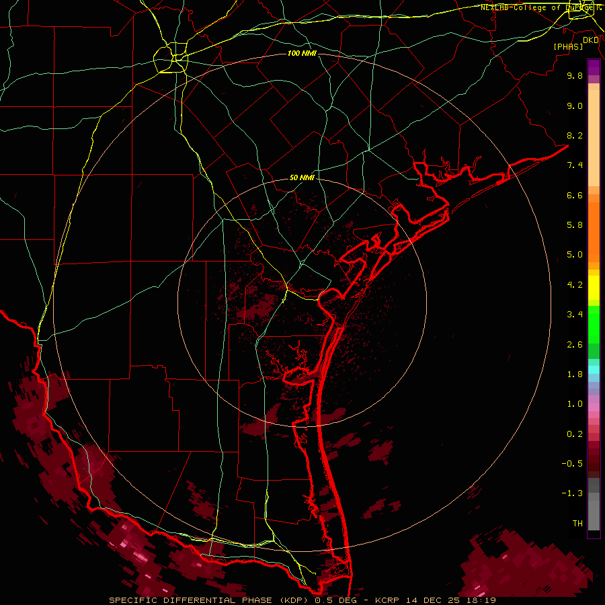Click the 6.6 legend value
The height and width of the screenshot is (605, 605).
[x=575, y=195]
